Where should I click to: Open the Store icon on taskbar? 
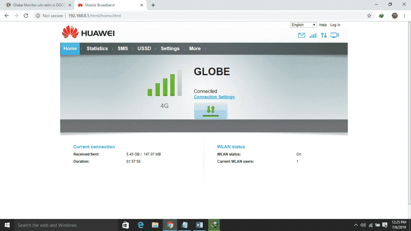pos(125,225)
